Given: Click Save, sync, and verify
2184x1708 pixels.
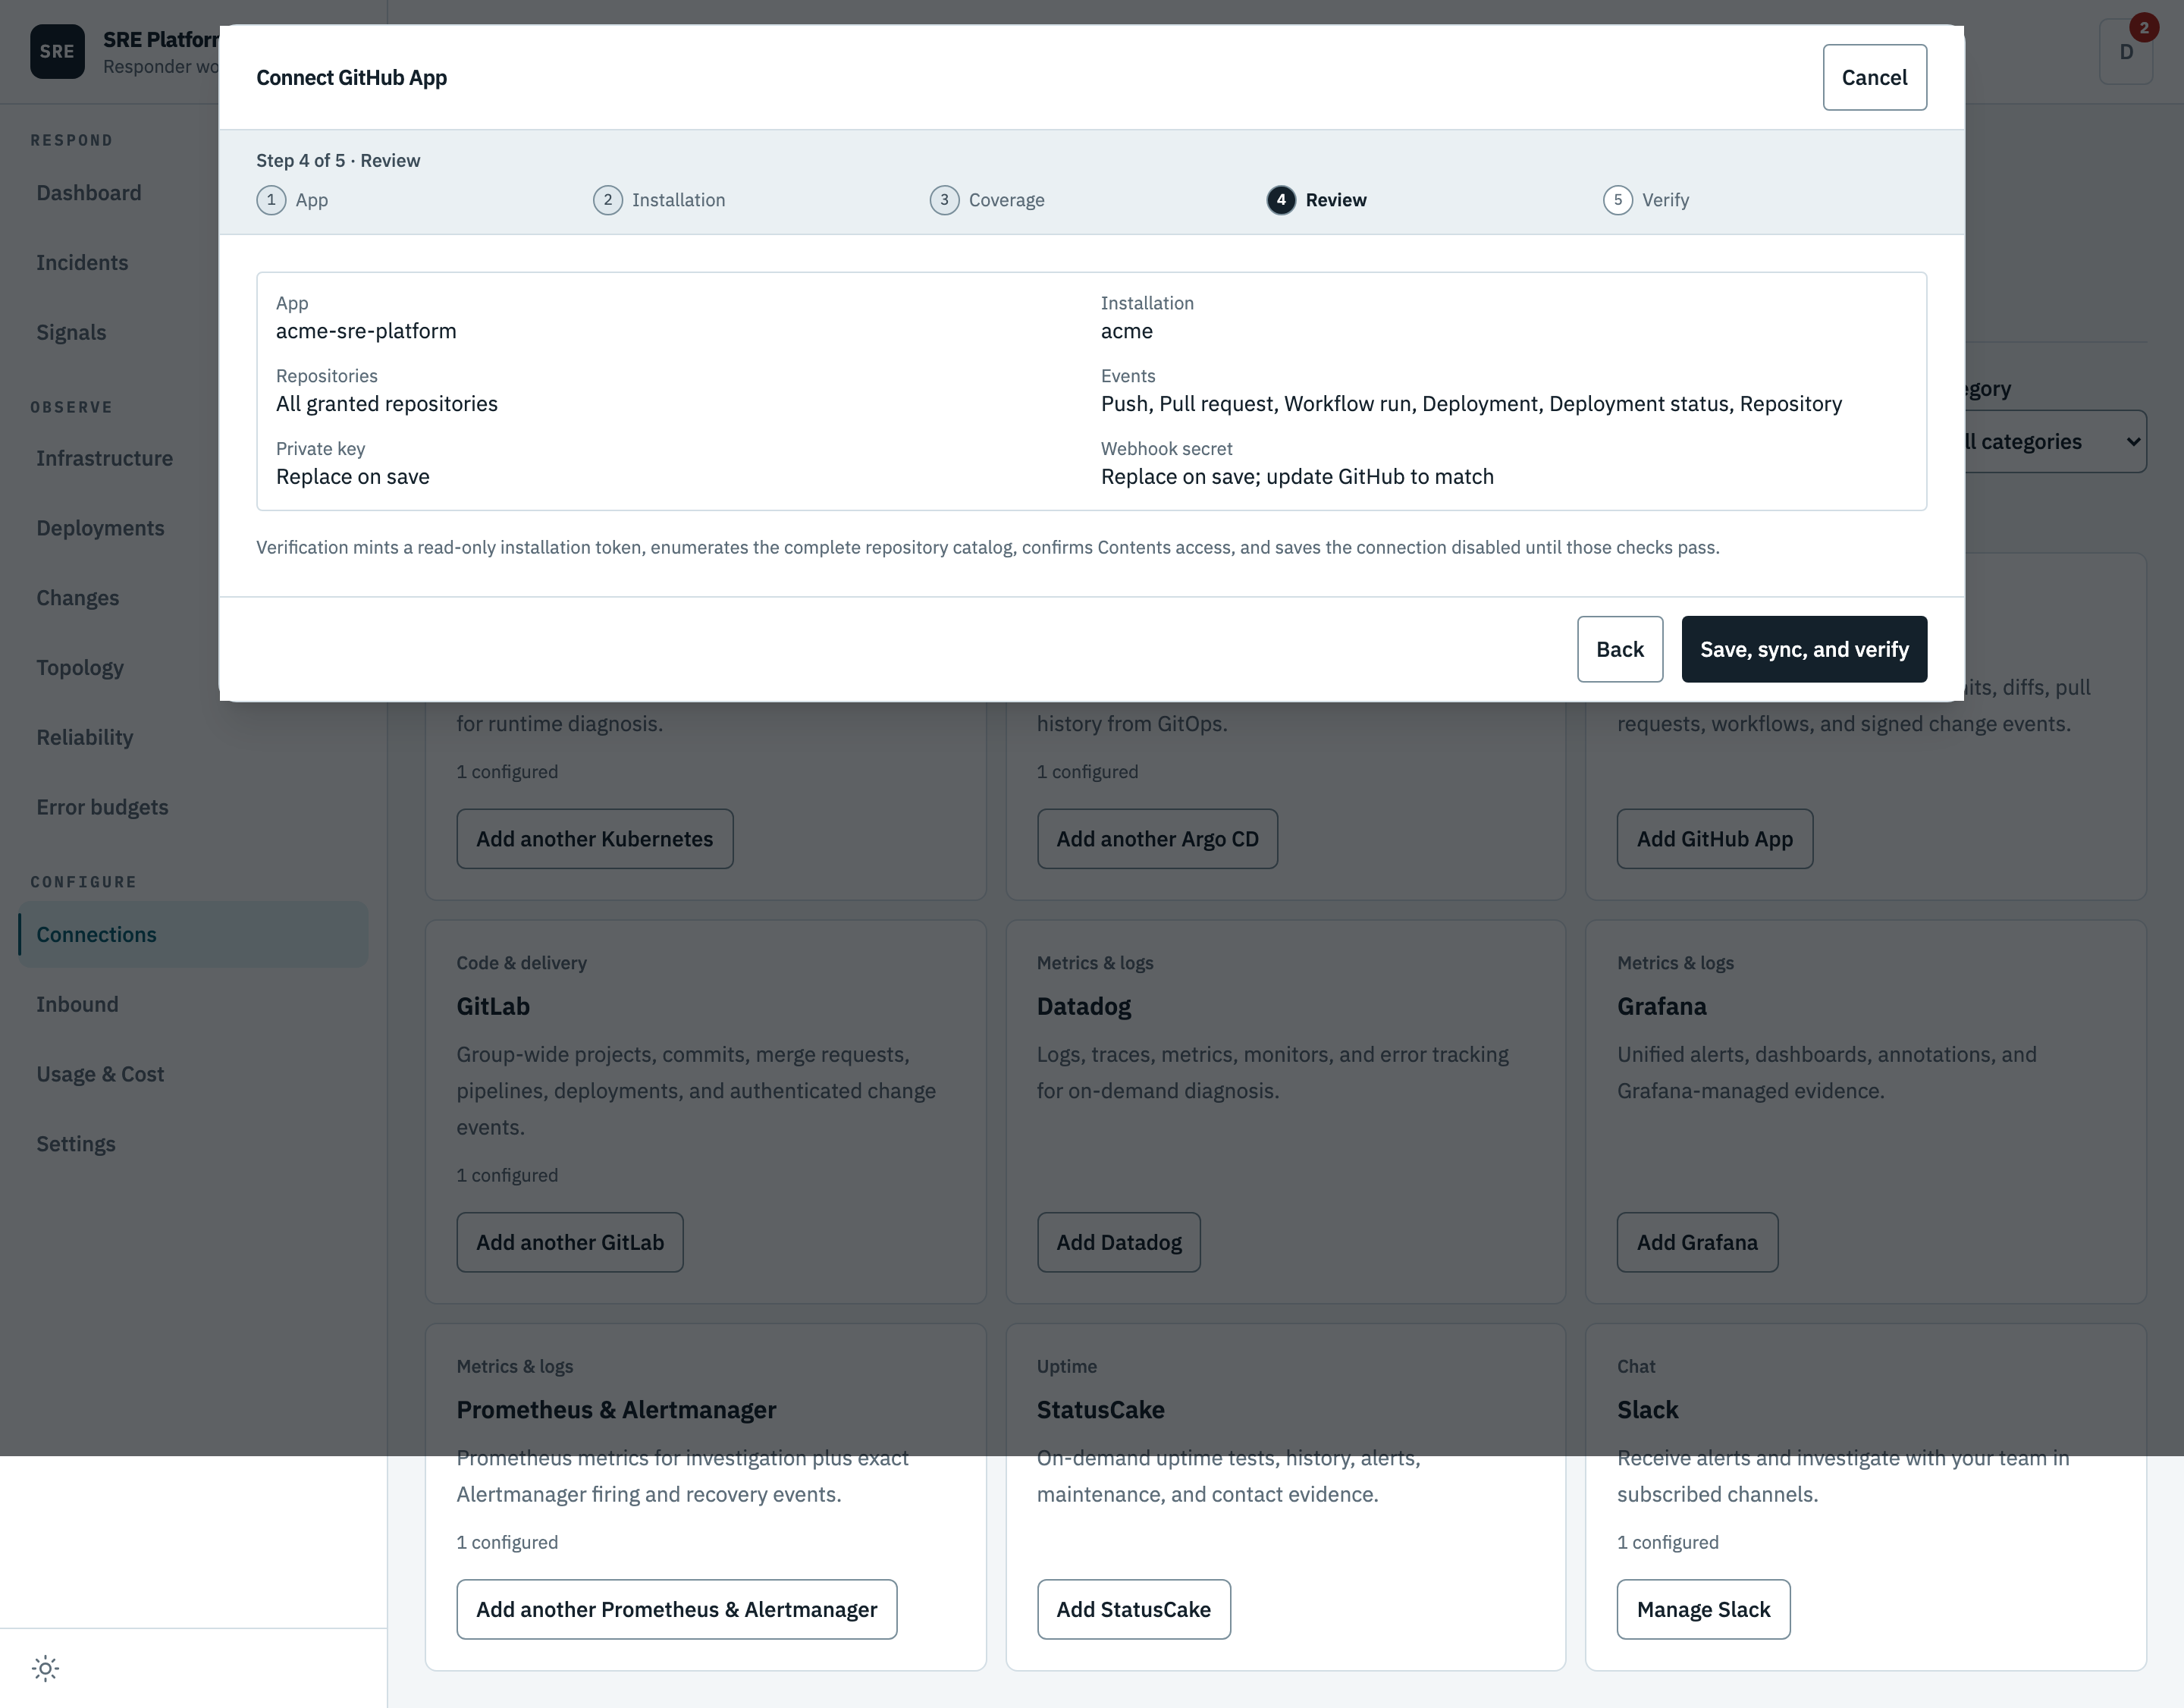Looking at the screenshot, I should click(x=1804, y=649).
